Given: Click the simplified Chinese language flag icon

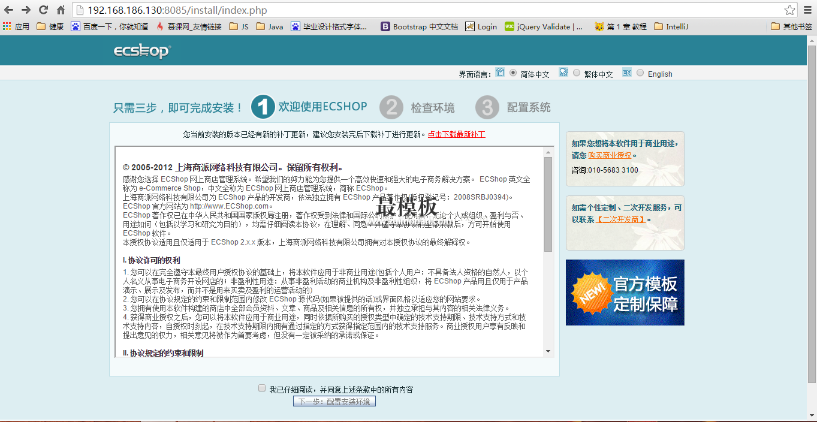Looking at the screenshot, I should pos(500,73).
